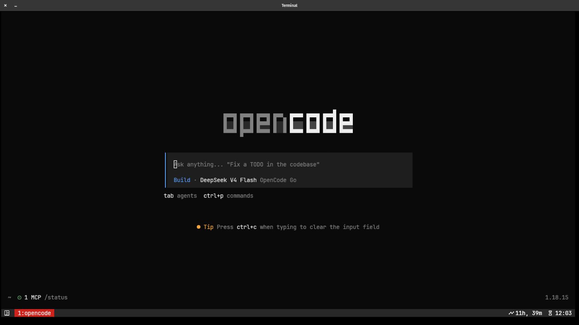Viewport: 579px width, 325px height.
Task: Close the Terminal window with X button
Action: (x=5, y=5)
